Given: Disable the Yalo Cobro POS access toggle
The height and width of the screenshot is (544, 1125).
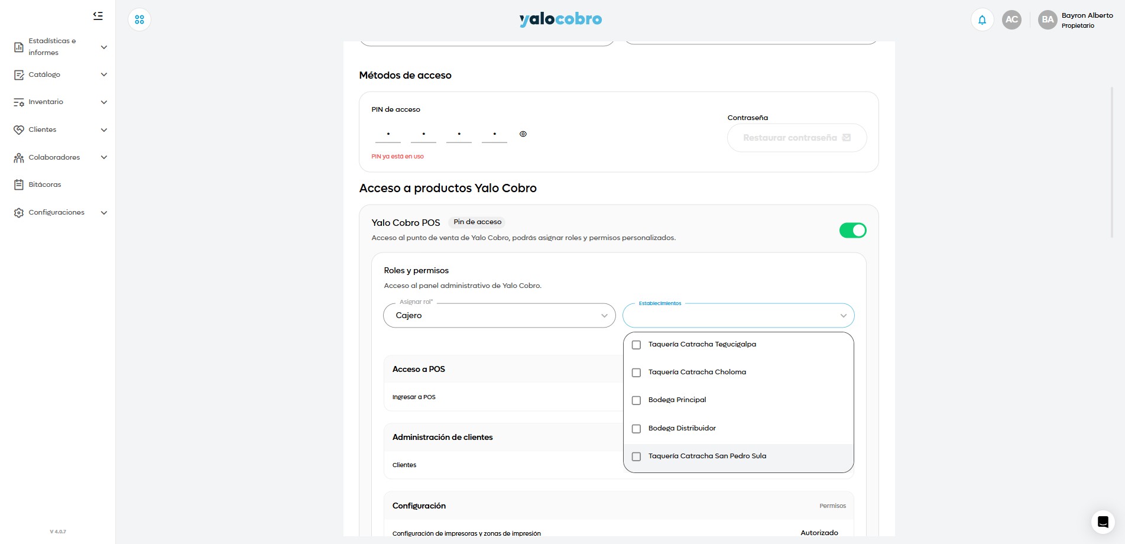Looking at the screenshot, I should (x=852, y=230).
